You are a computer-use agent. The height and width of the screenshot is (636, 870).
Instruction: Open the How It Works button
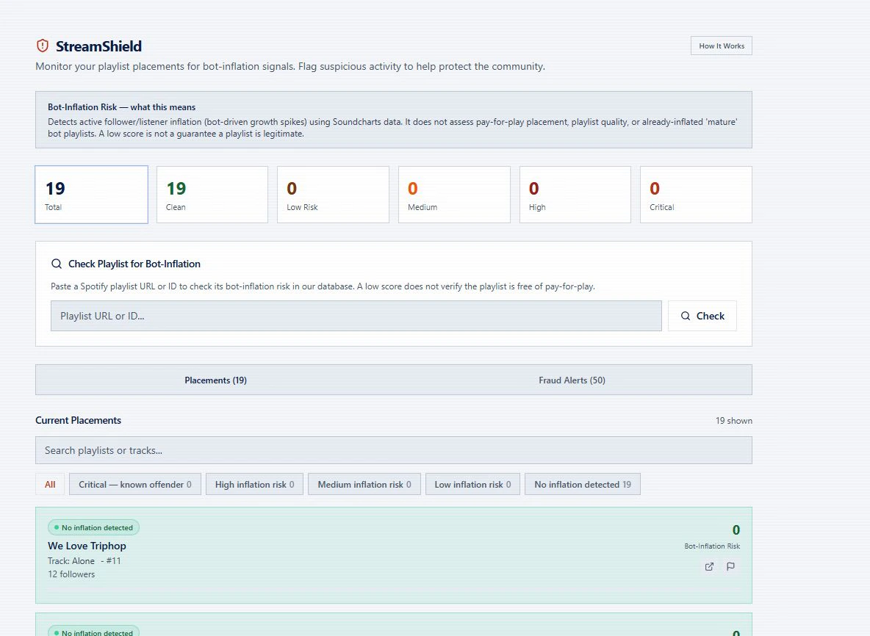(x=722, y=46)
